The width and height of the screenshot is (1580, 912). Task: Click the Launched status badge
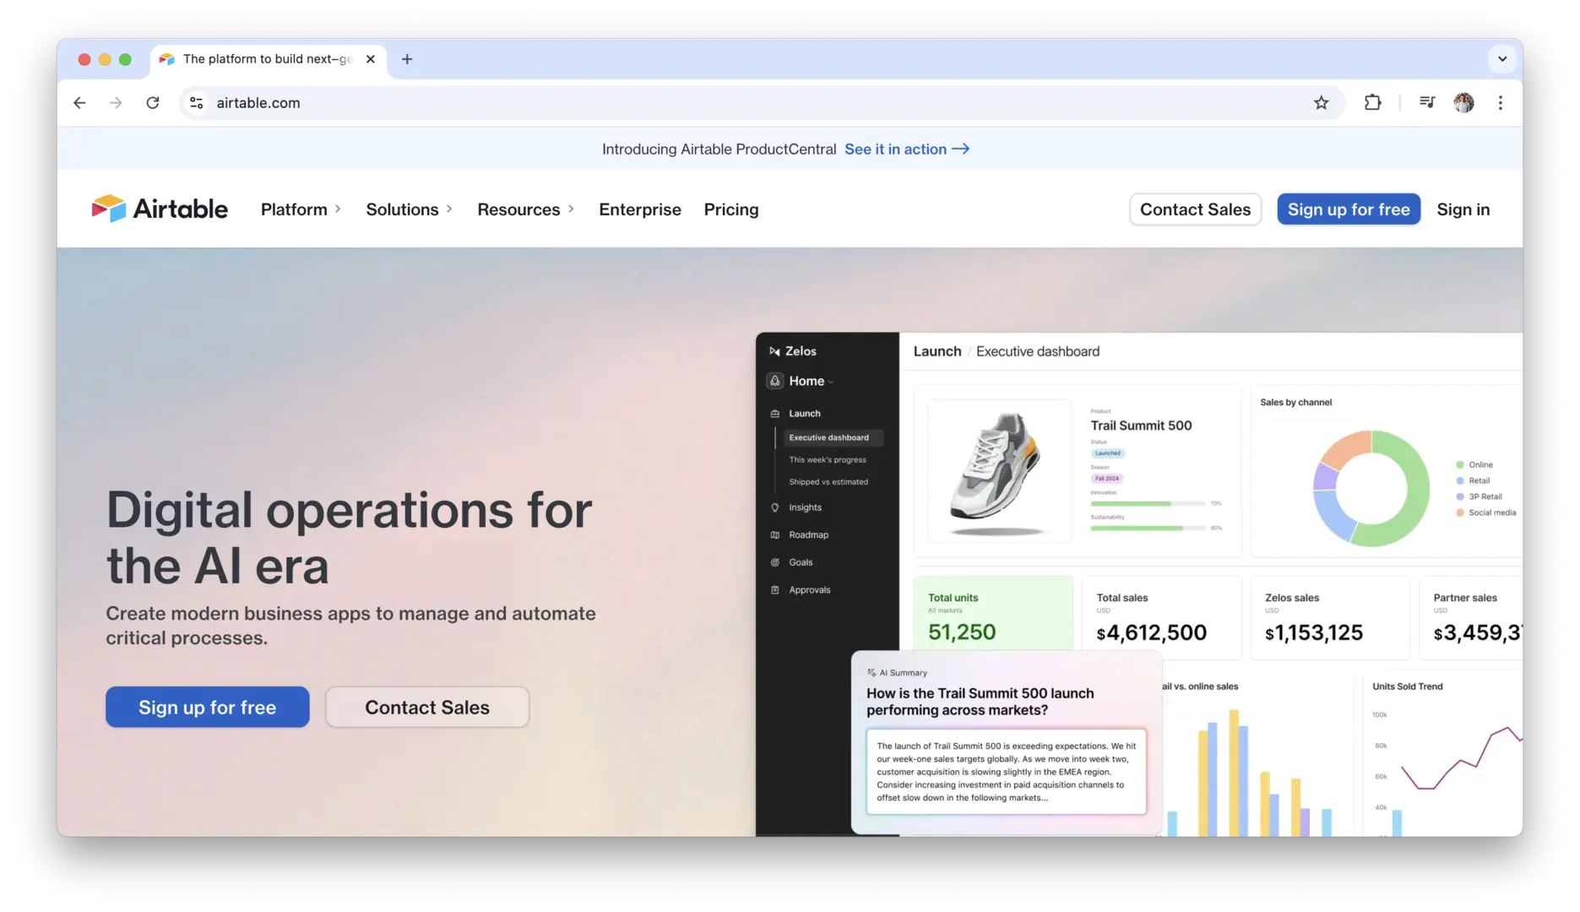pyautogui.click(x=1108, y=453)
